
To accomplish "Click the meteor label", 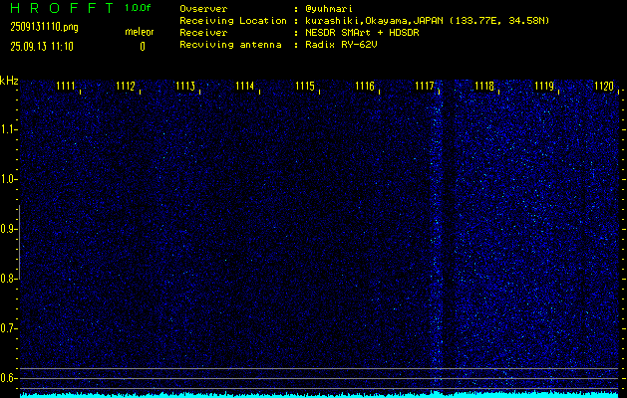I will [140, 32].
